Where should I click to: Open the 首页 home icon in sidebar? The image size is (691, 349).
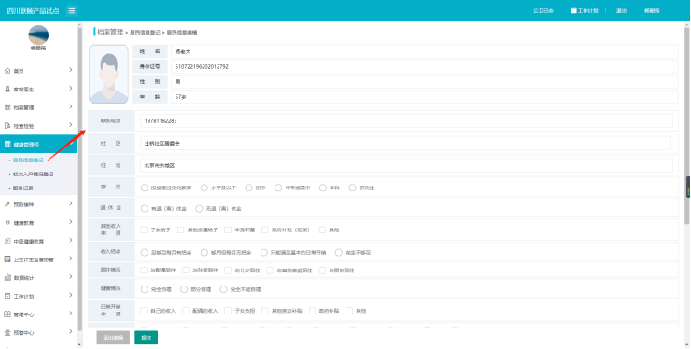click(x=7, y=71)
